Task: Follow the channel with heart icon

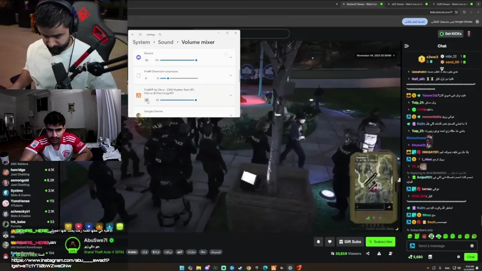Action: tap(329, 242)
